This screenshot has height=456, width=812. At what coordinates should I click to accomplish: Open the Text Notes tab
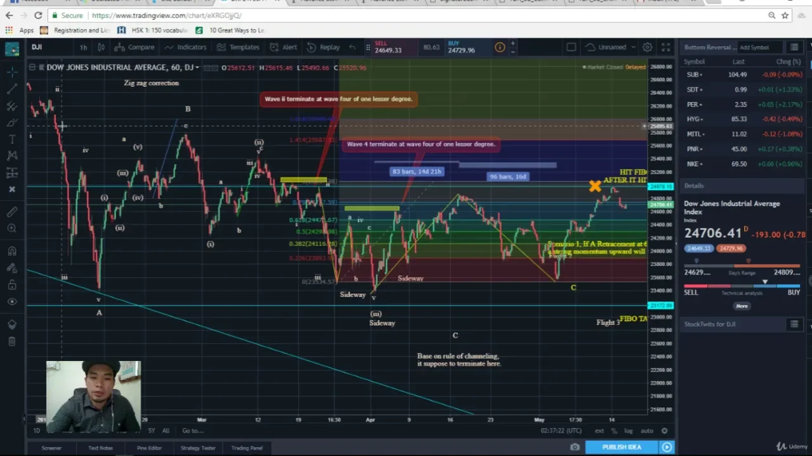pos(100,448)
